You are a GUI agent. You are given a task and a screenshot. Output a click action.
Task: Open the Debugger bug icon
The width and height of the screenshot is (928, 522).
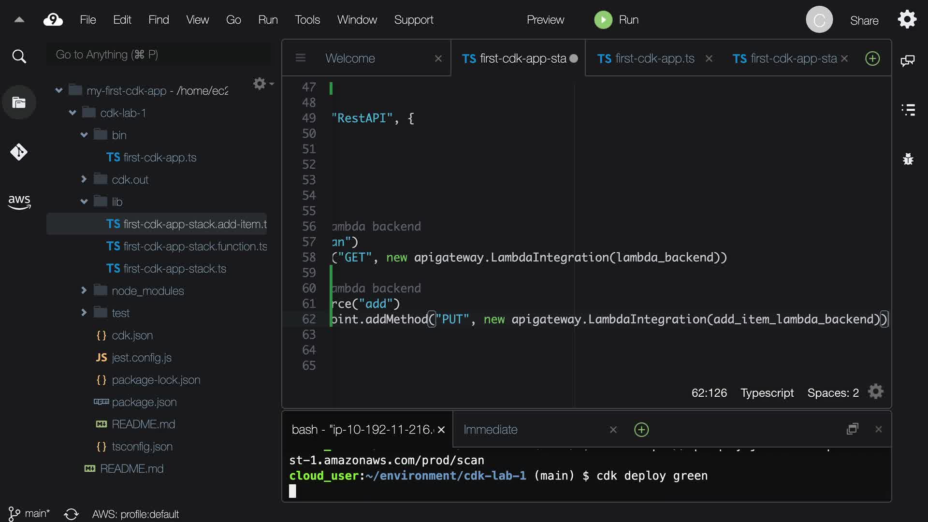click(x=908, y=159)
